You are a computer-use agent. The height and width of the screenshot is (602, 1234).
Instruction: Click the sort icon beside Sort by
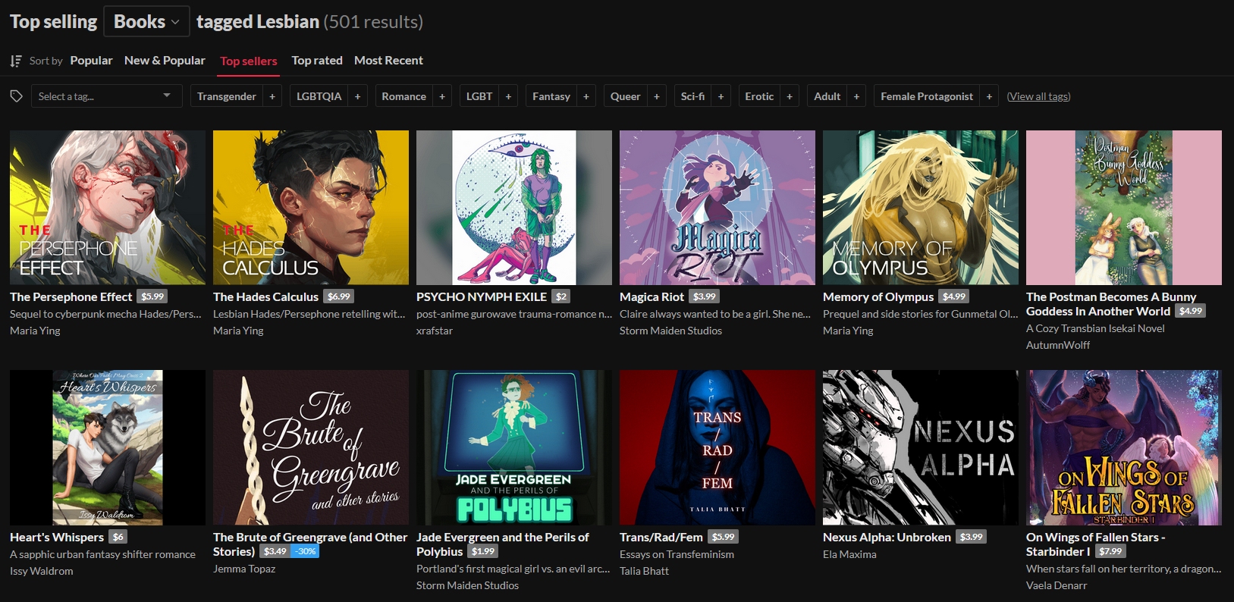tap(16, 61)
